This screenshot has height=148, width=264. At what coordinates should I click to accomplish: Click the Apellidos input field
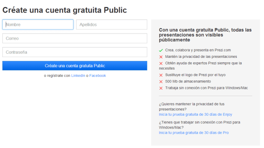click(112, 25)
